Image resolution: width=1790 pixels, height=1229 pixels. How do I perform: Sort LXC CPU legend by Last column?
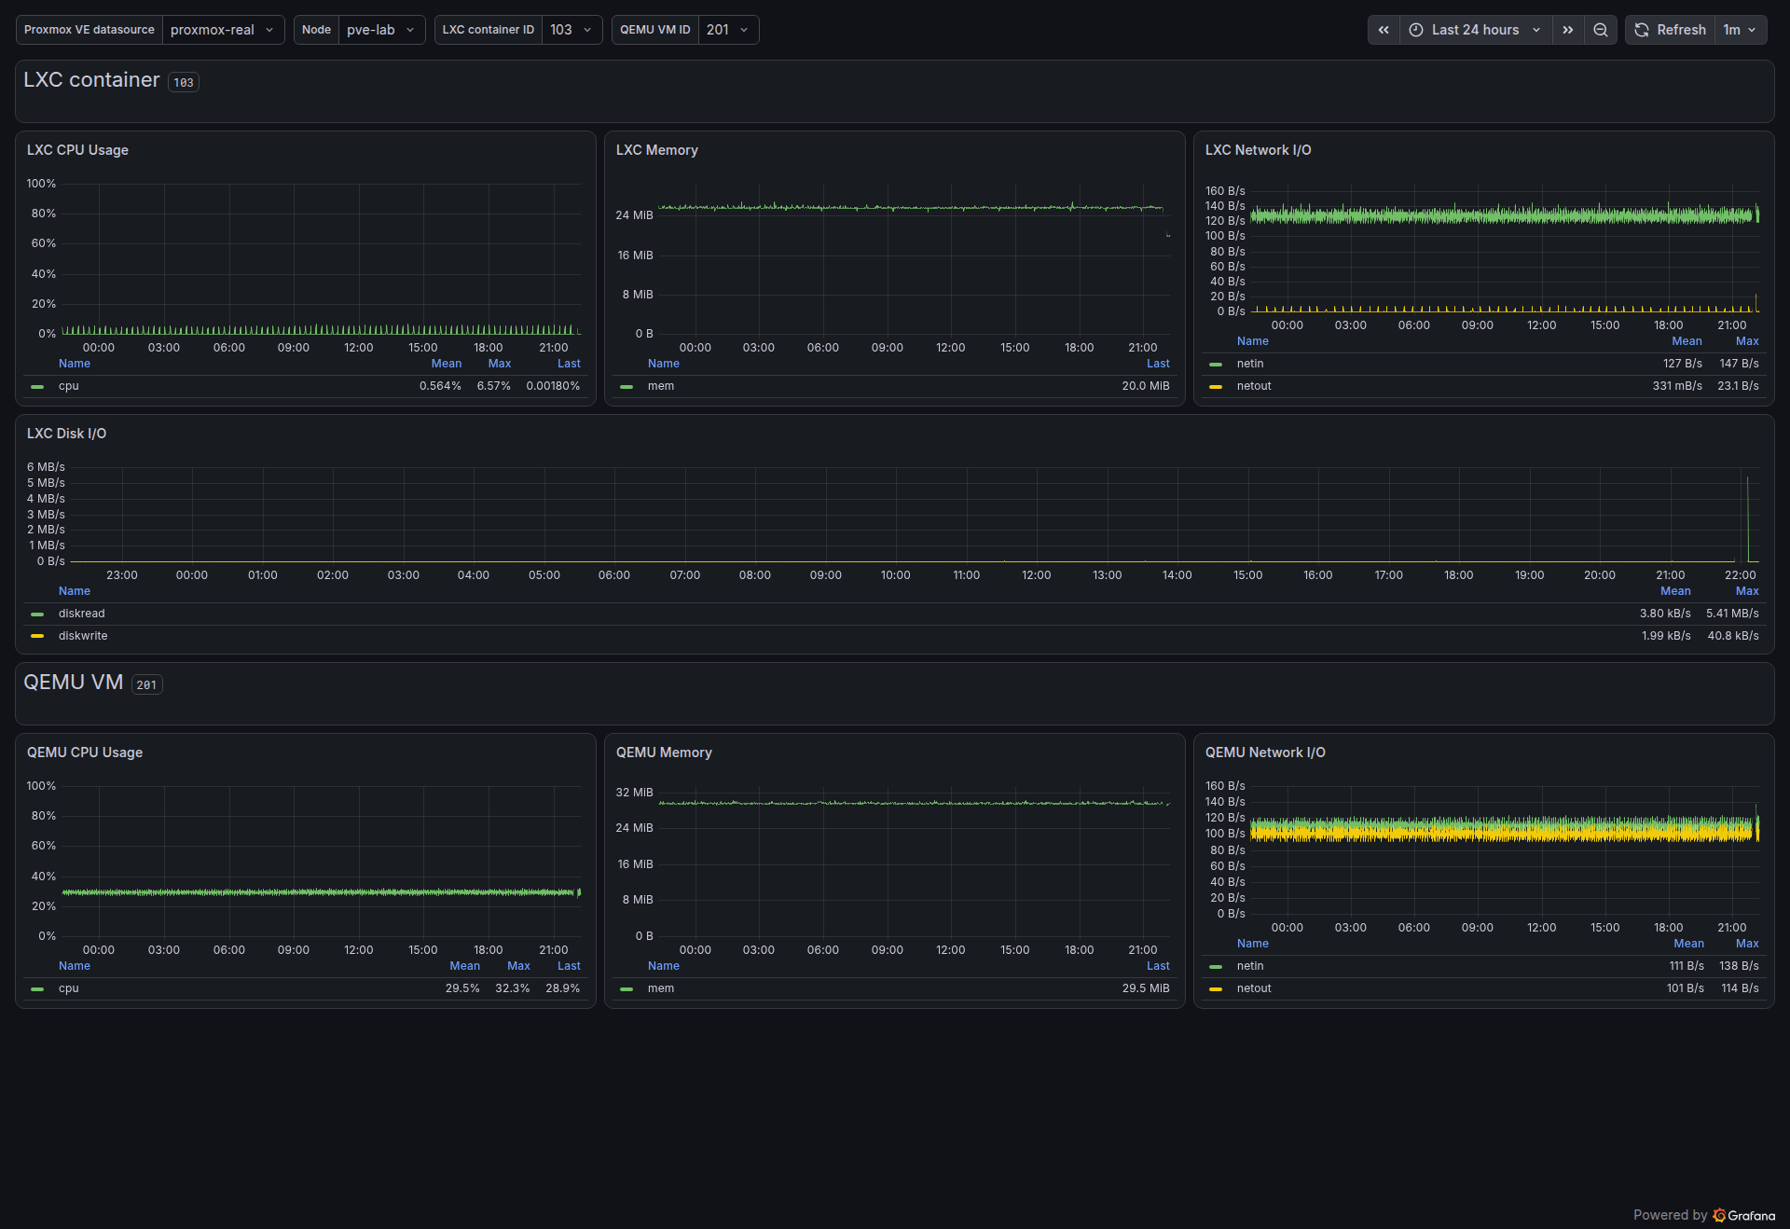click(569, 364)
